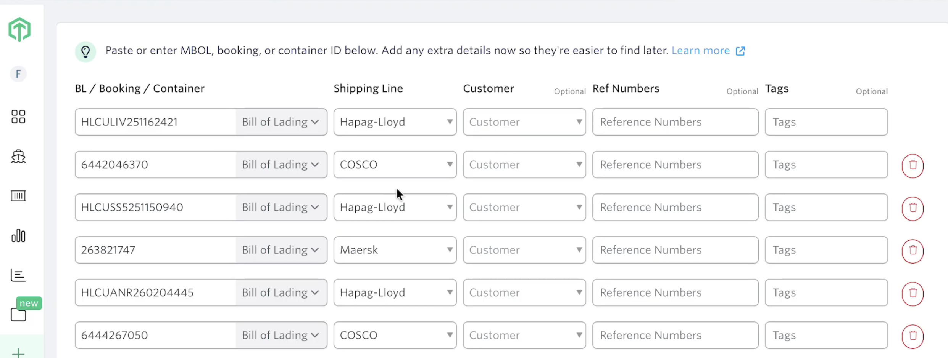Viewport: 948px width, 358px height.
Task: Click the plus add icon in sidebar
Action: pyautogui.click(x=18, y=353)
